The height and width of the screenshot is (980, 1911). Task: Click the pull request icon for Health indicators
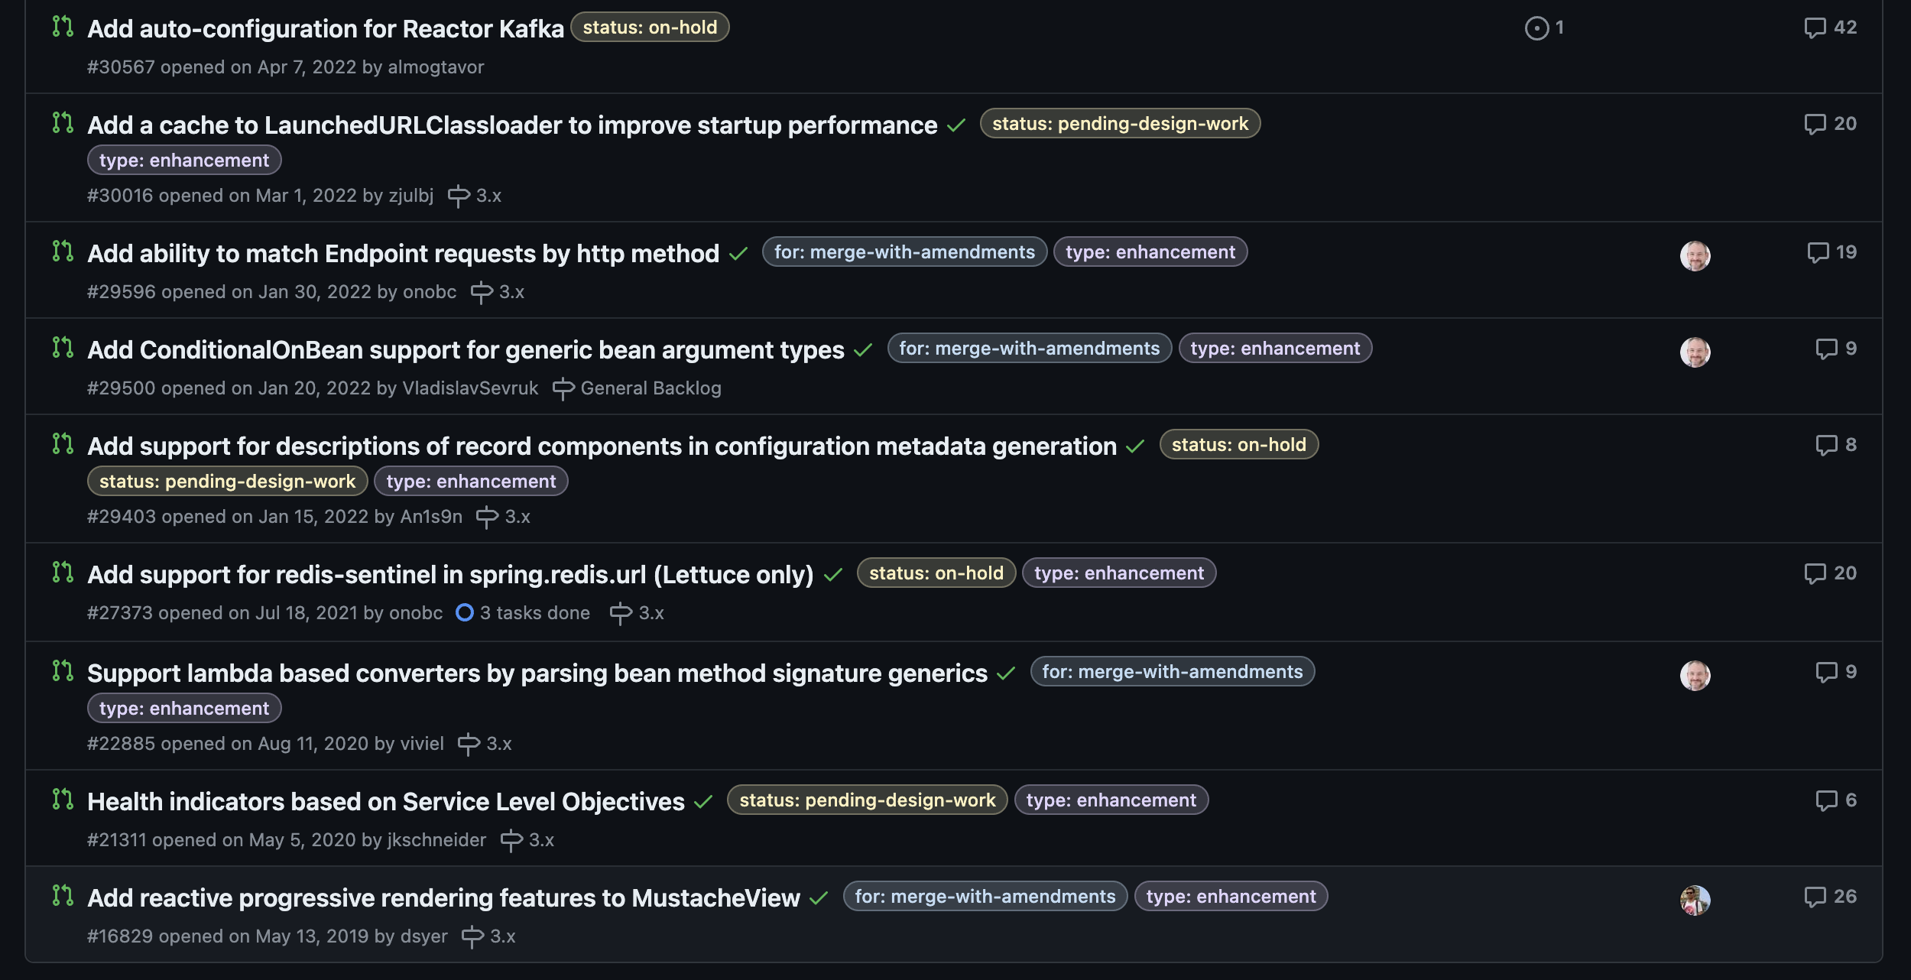click(63, 800)
